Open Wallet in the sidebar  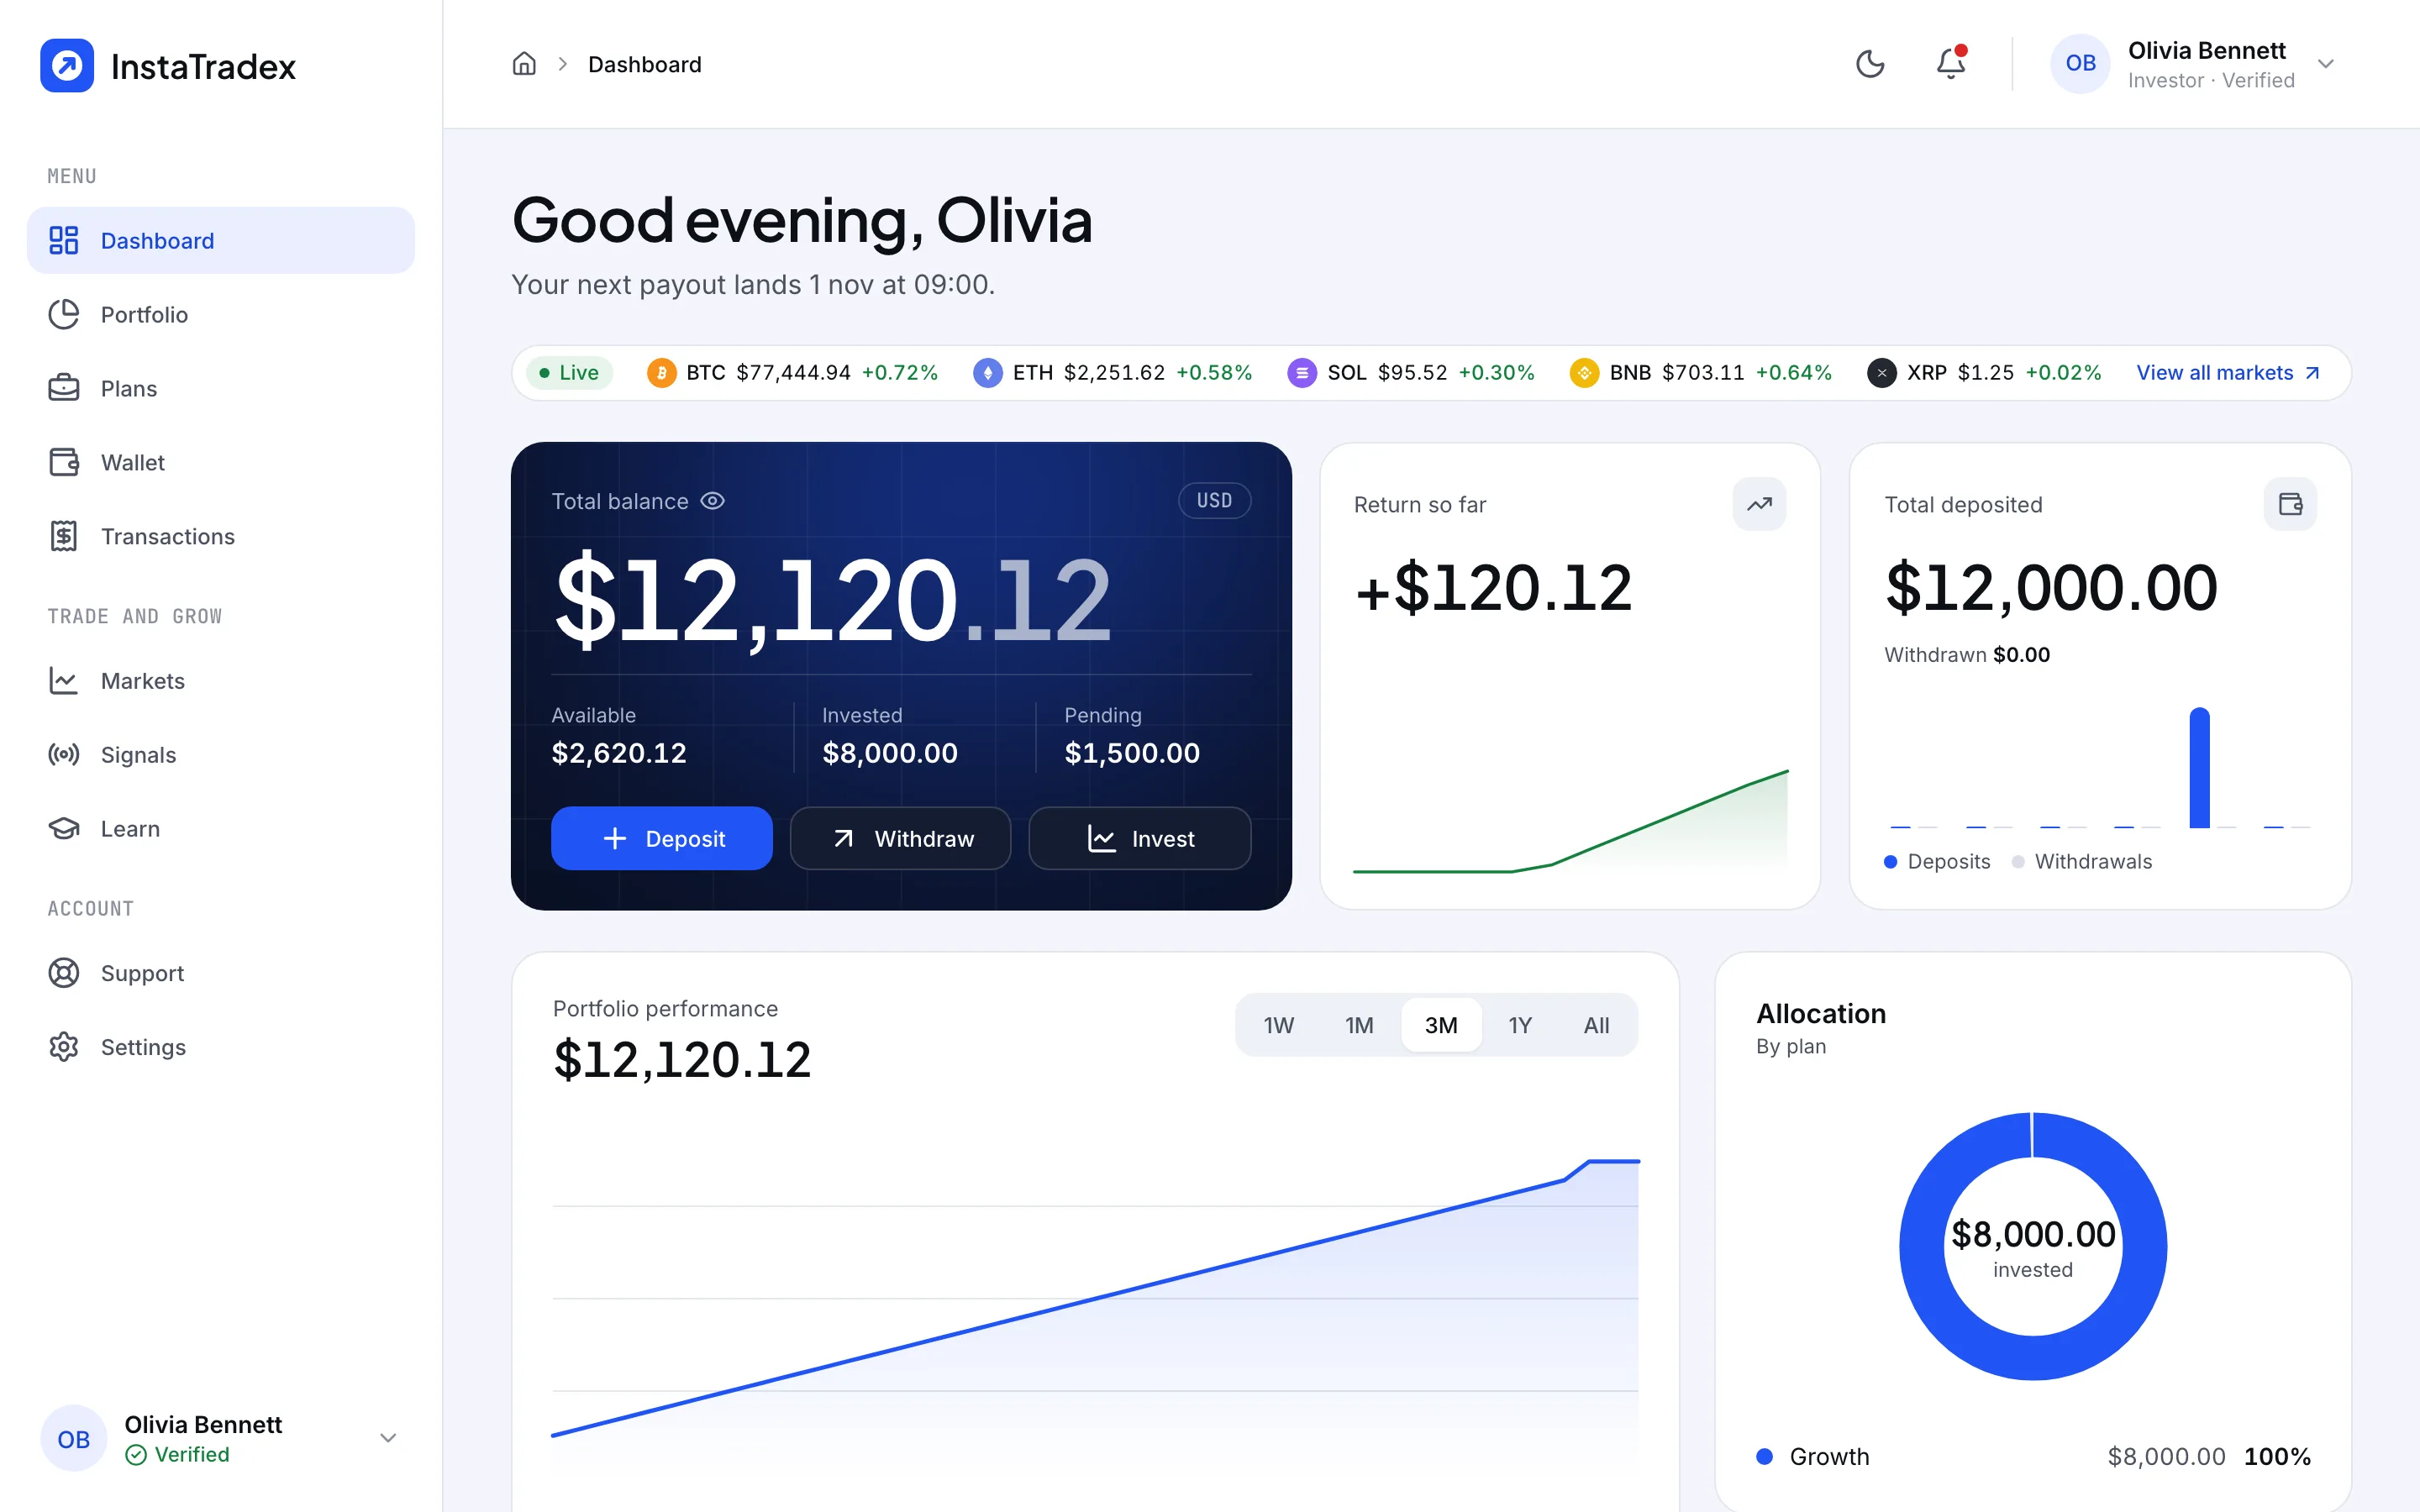[x=221, y=462]
